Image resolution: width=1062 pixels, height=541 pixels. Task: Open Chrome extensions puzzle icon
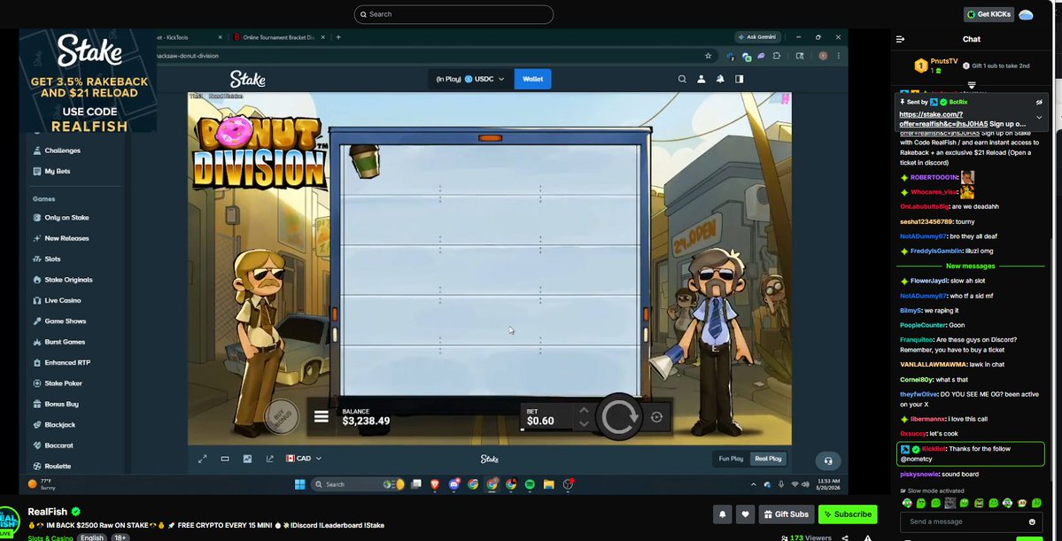coord(776,56)
